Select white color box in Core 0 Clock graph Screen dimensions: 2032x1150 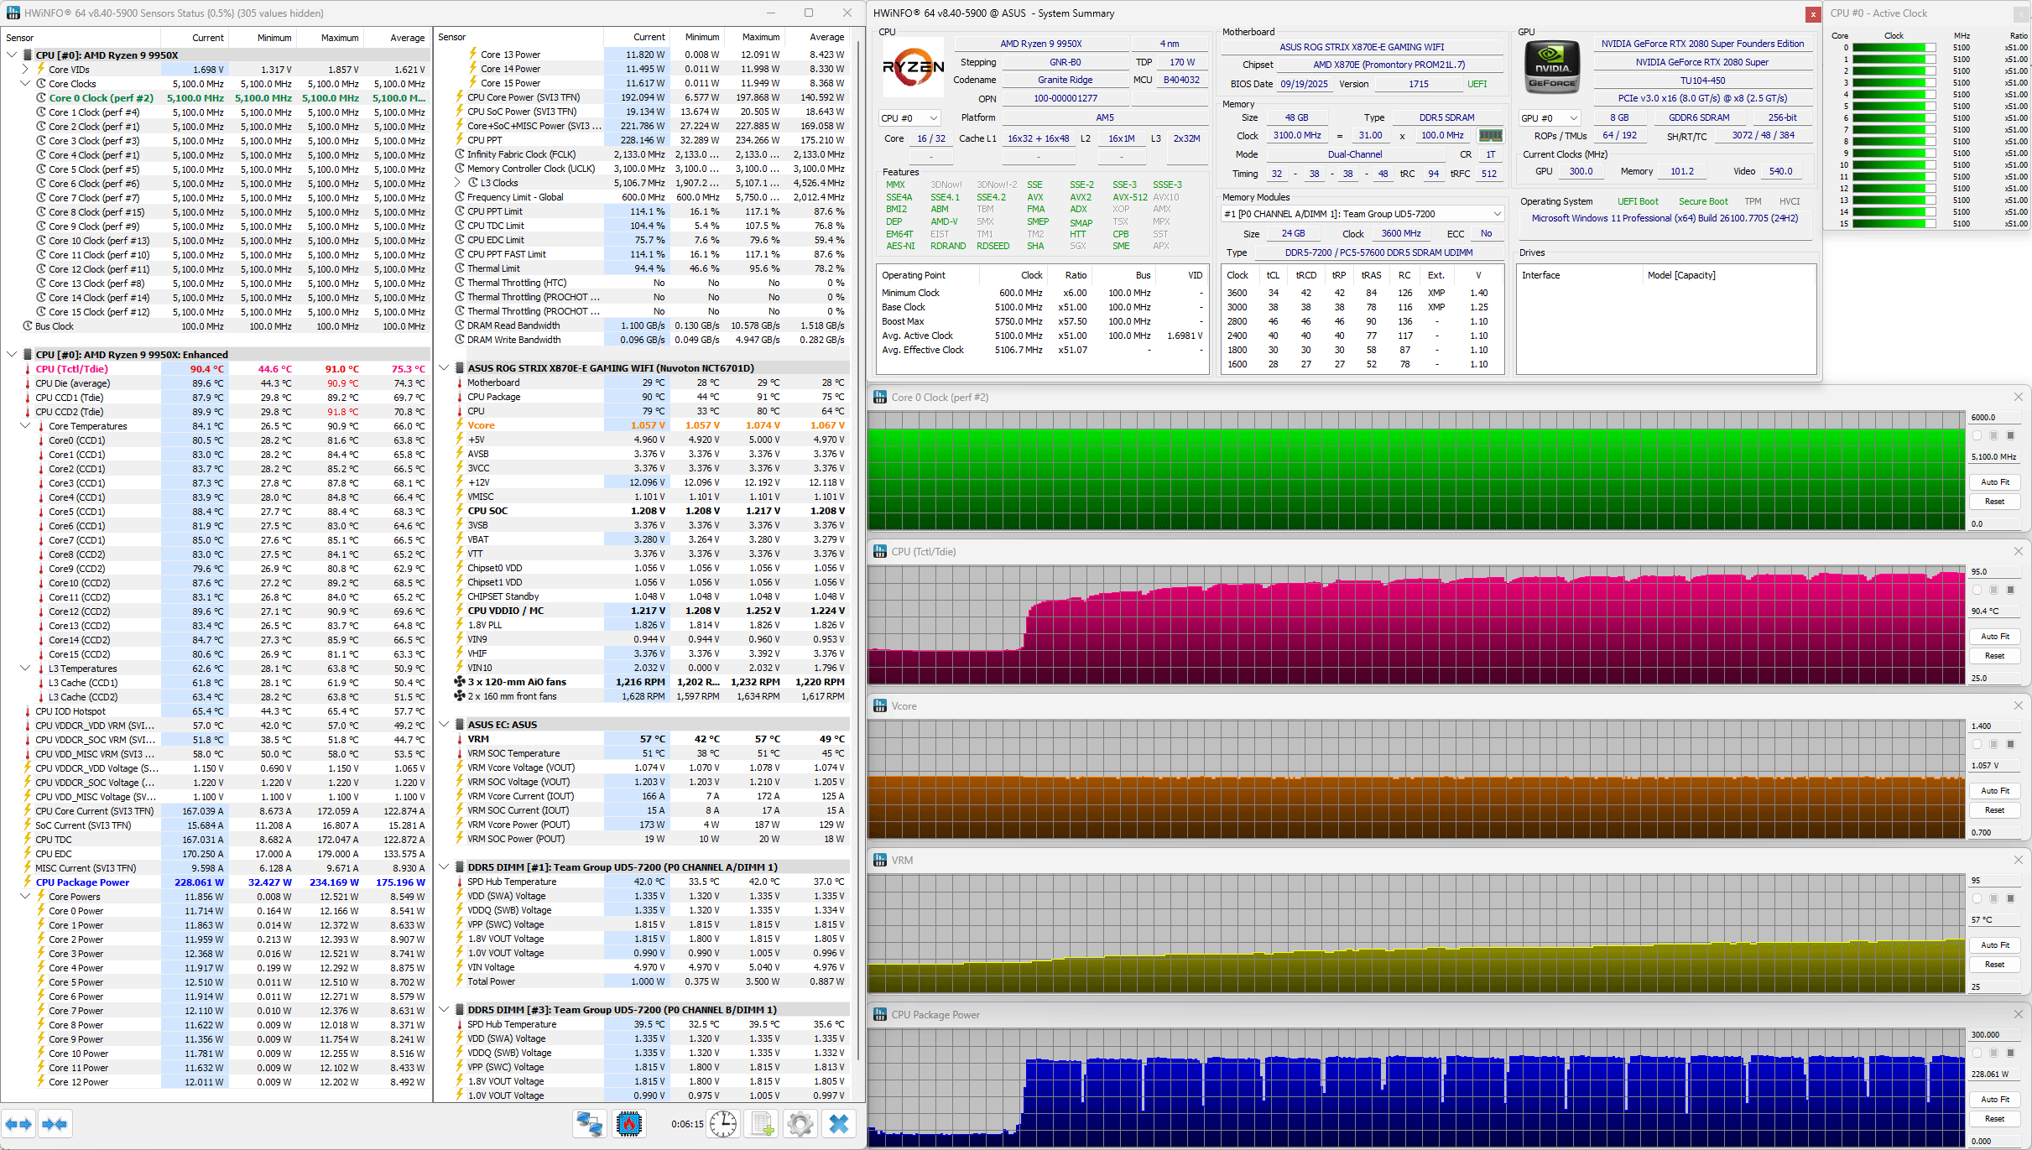coord(1977,435)
